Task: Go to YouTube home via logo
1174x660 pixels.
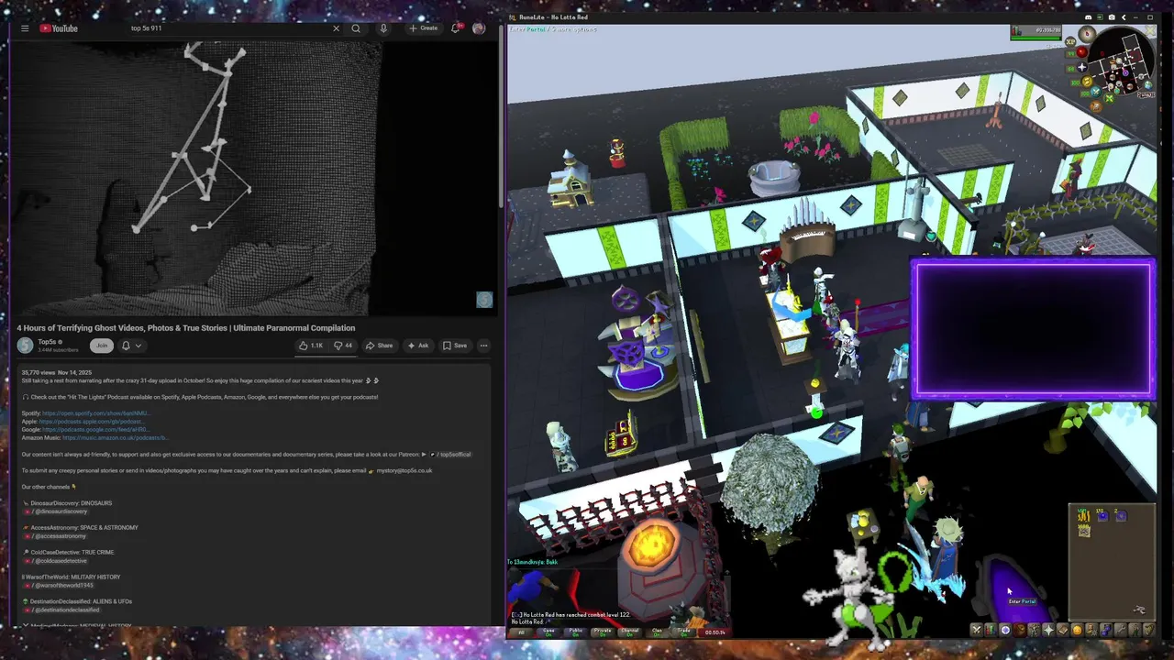Action: click(59, 28)
